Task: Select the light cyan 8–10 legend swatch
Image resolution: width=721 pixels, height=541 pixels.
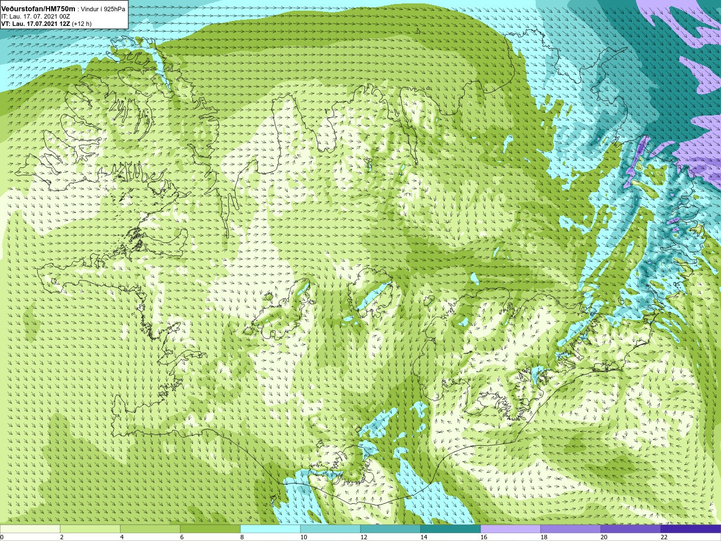Action: 270,529
